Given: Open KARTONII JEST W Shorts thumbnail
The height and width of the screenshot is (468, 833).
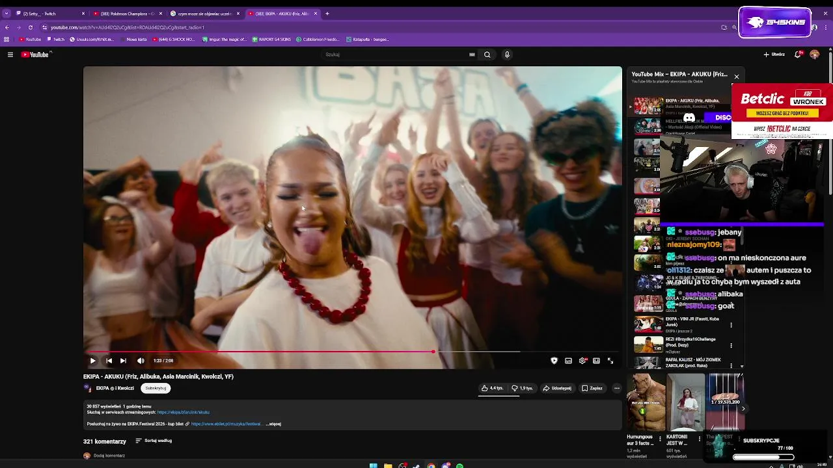Looking at the screenshot, I should click(x=685, y=402).
